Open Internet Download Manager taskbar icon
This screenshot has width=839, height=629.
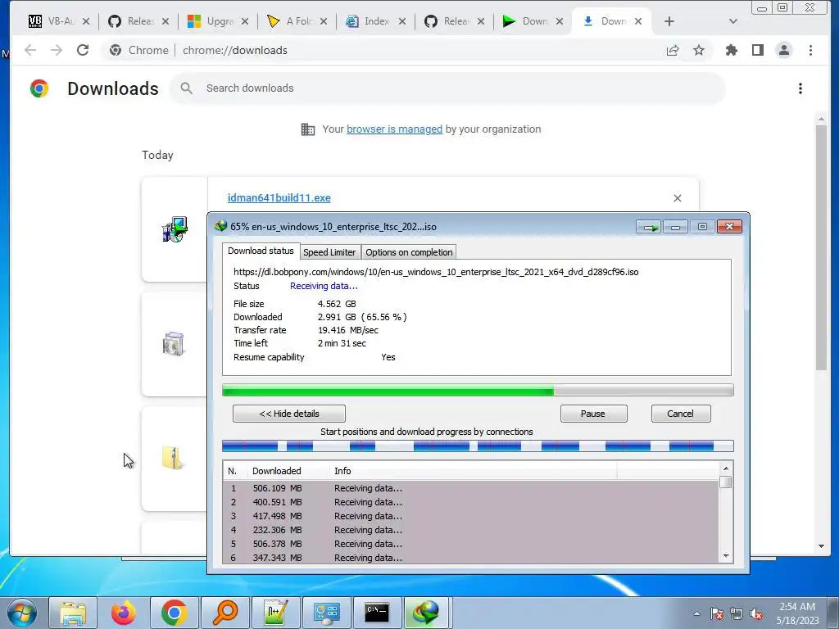(426, 613)
